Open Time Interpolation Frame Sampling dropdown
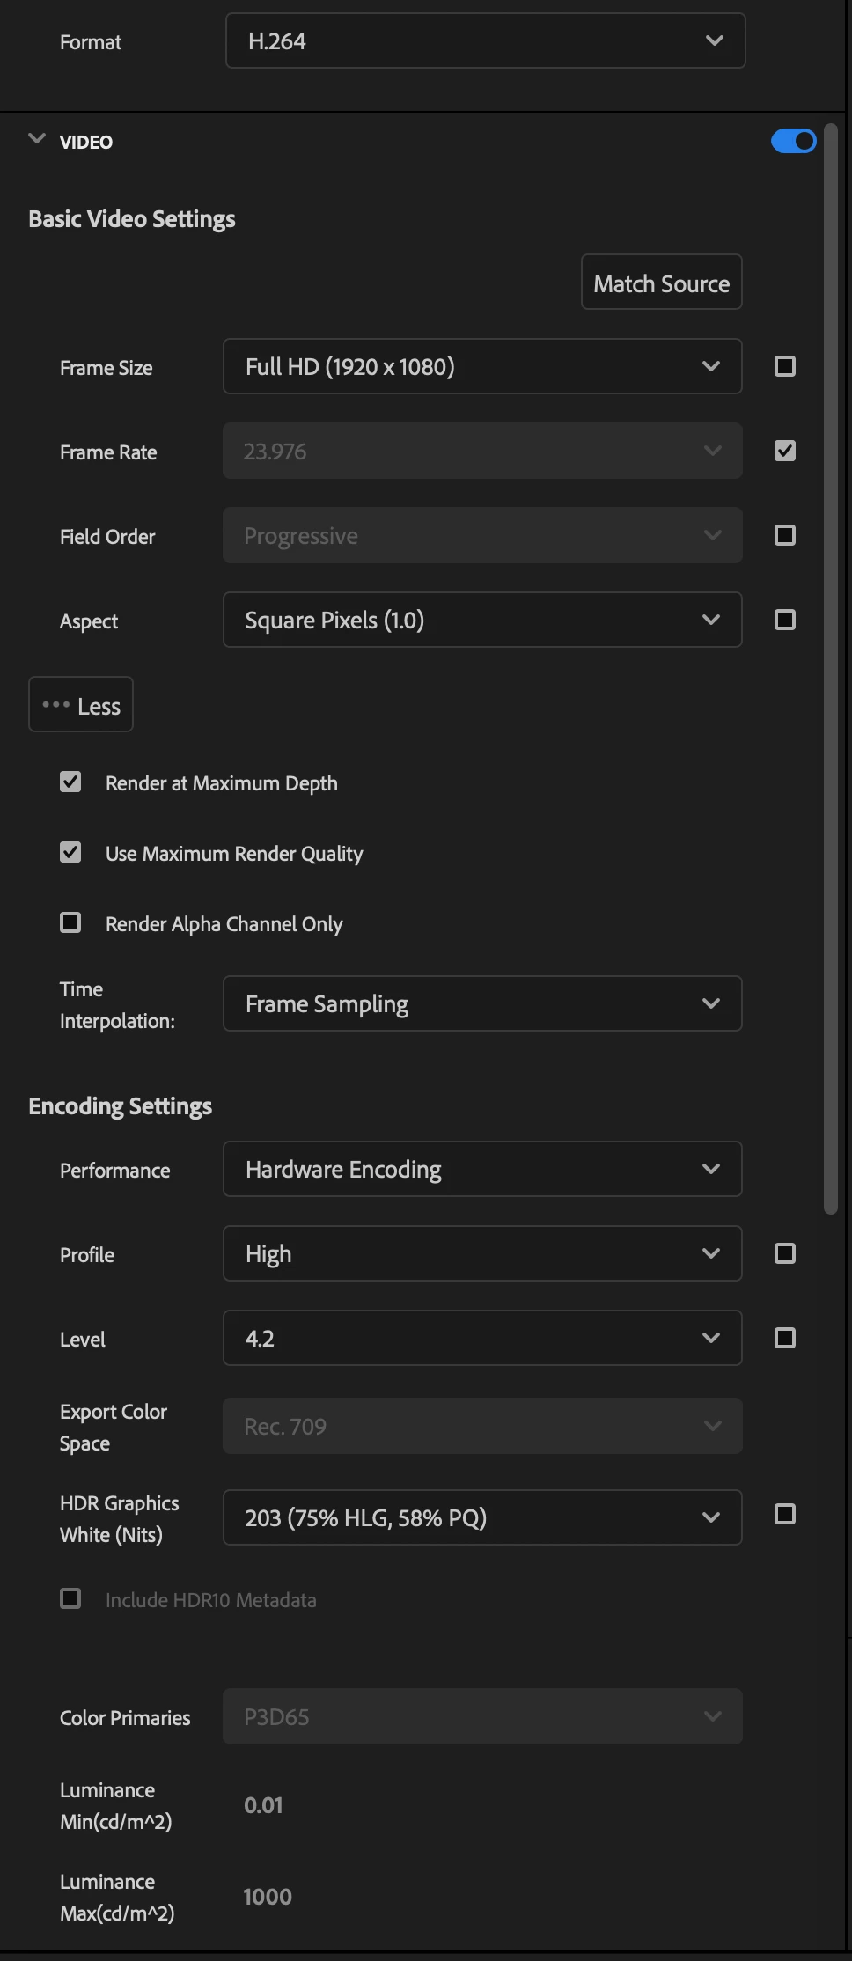This screenshot has width=852, height=1961. pos(481,1003)
